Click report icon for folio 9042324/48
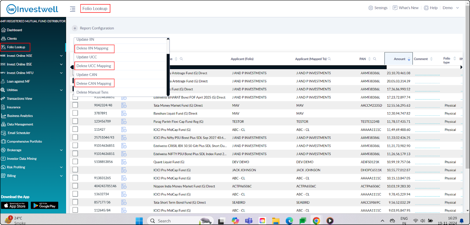This screenshot has height=225, width=470. 124,105
